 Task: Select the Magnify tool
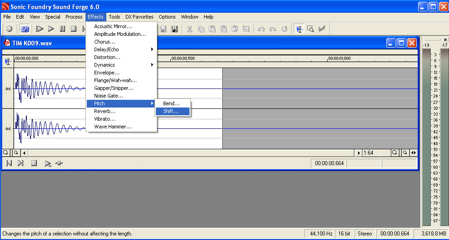[311, 29]
